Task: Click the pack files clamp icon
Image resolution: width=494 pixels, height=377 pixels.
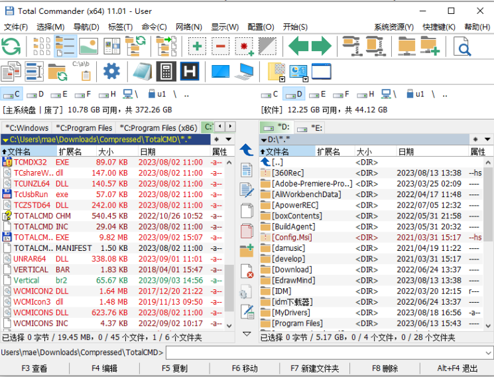Action: (353, 46)
